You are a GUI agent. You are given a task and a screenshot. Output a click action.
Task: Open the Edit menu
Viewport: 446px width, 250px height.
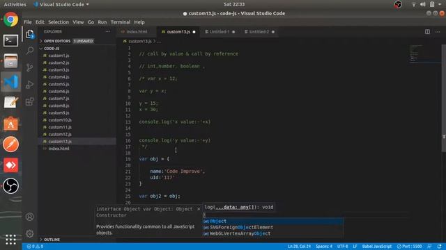[x=40, y=22]
